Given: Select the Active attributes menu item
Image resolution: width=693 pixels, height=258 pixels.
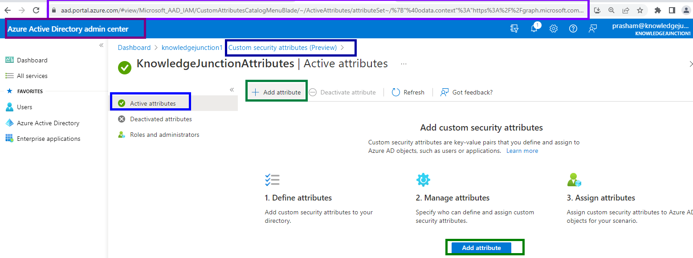Looking at the screenshot, I should click(x=174, y=103).
